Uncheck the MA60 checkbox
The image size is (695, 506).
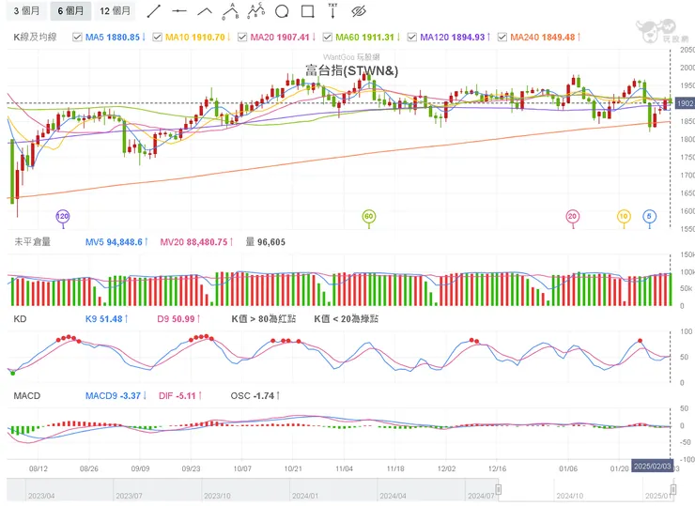click(x=327, y=38)
